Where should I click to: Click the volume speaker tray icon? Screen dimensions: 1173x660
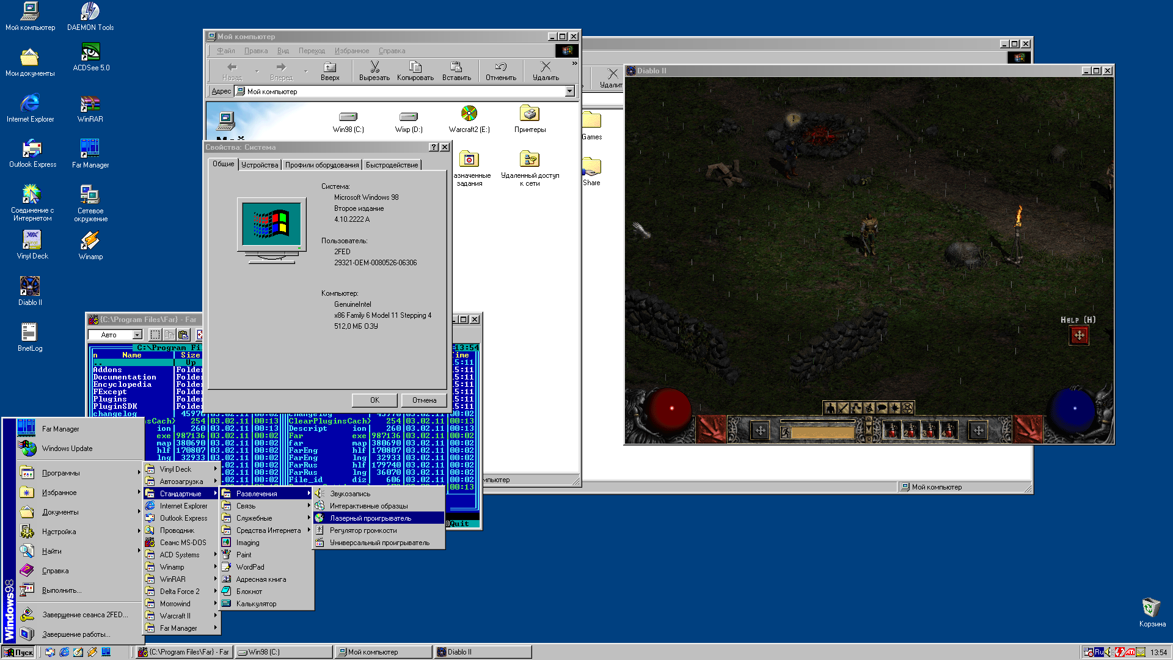point(1109,652)
